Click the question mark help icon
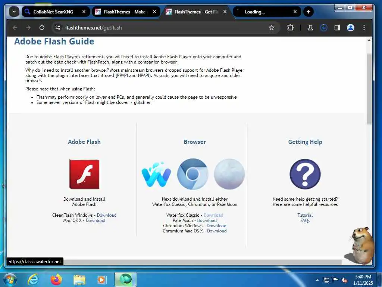382x287 pixels. (x=305, y=174)
